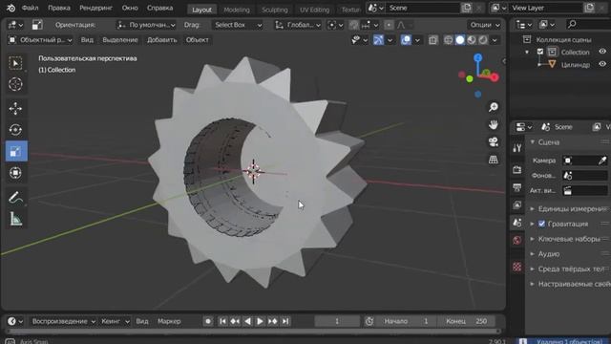Switch to wireframe shading mode
611x344 pixels.
click(448, 40)
